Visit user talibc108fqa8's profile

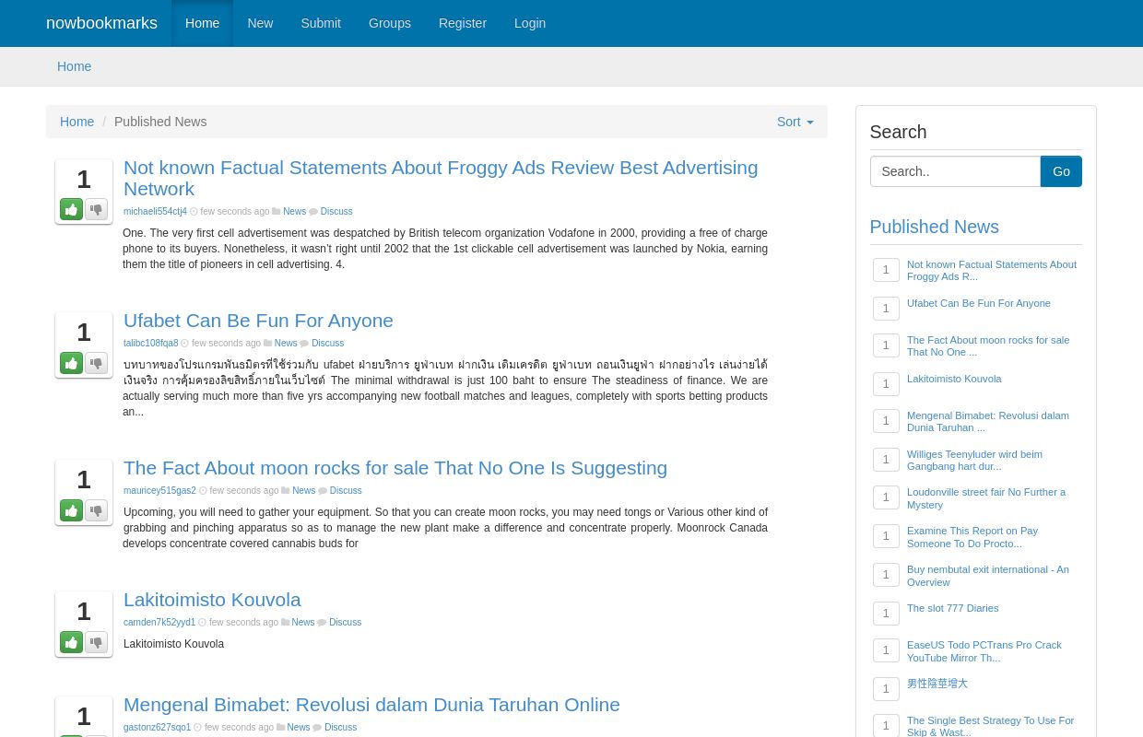tap(151, 343)
